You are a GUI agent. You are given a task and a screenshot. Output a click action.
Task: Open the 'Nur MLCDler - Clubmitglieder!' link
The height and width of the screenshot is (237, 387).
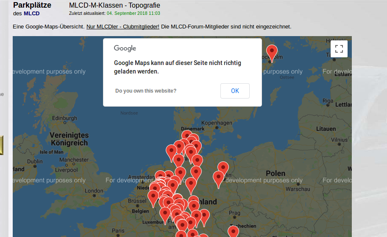123,26
